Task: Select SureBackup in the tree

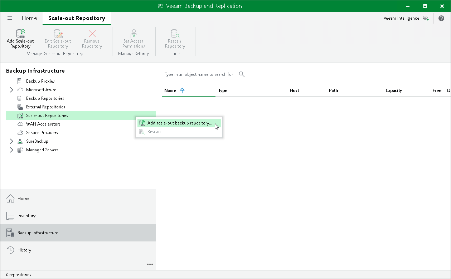Action: [37, 141]
